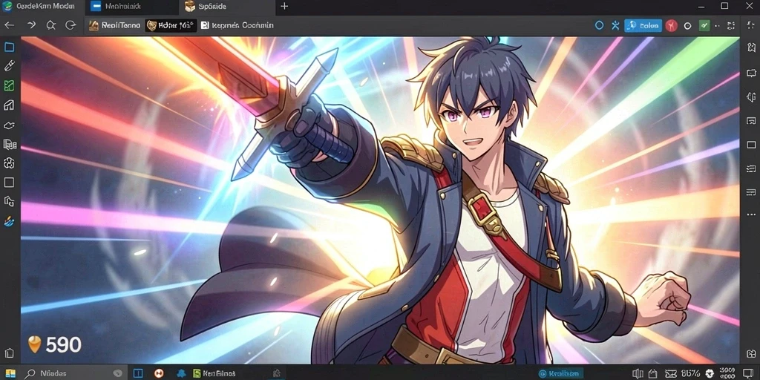760x380 pixels.
Task: Click the sliders settings icon in top toolbar
Action: tap(730, 26)
